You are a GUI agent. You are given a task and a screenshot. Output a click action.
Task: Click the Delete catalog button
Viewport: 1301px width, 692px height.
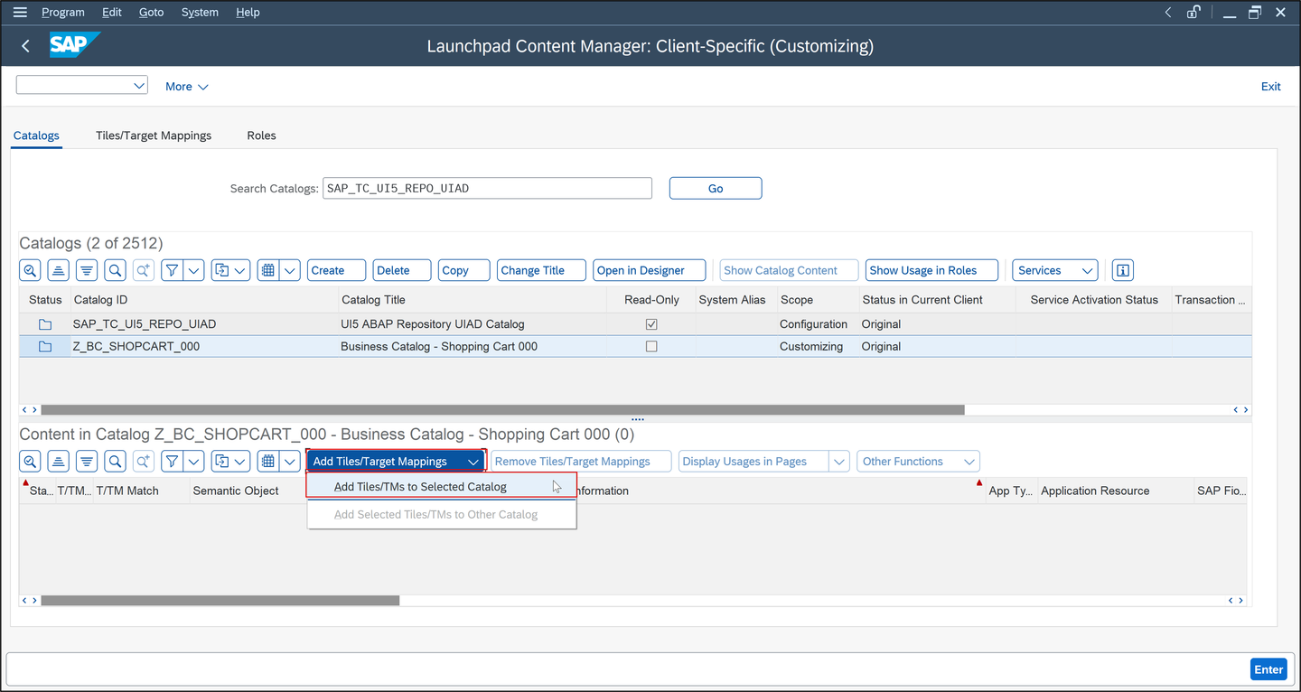(x=402, y=270)
